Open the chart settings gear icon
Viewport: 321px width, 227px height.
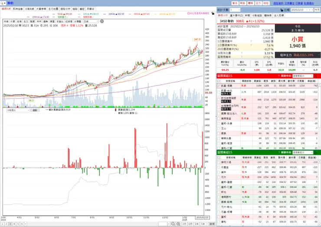tap(102, 21)
